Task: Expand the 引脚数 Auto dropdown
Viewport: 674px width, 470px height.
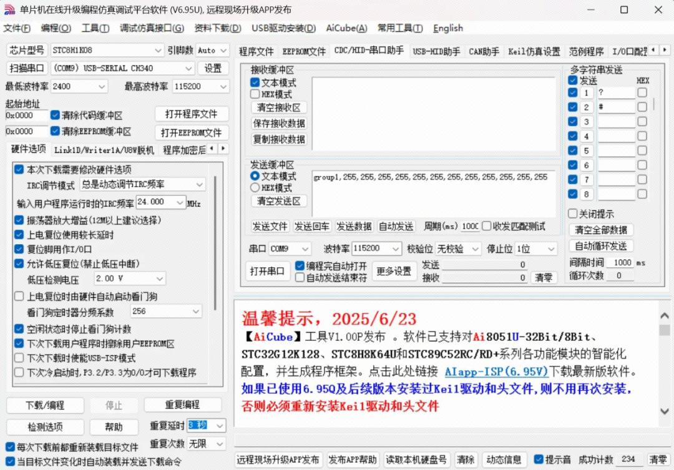Action: coord(223,51)
